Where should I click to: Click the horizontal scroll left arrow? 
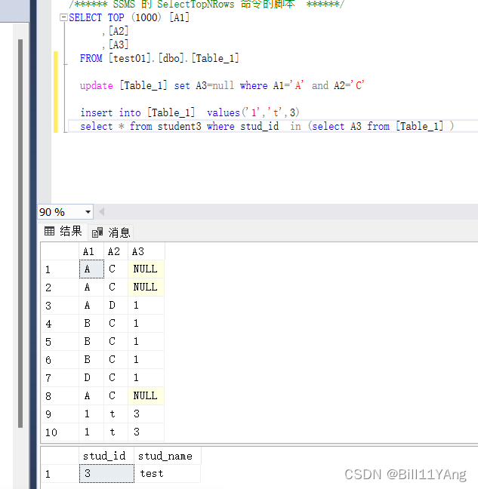101,212
